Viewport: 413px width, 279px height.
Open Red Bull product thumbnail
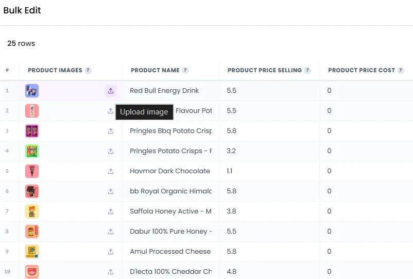tap(32, 91)
